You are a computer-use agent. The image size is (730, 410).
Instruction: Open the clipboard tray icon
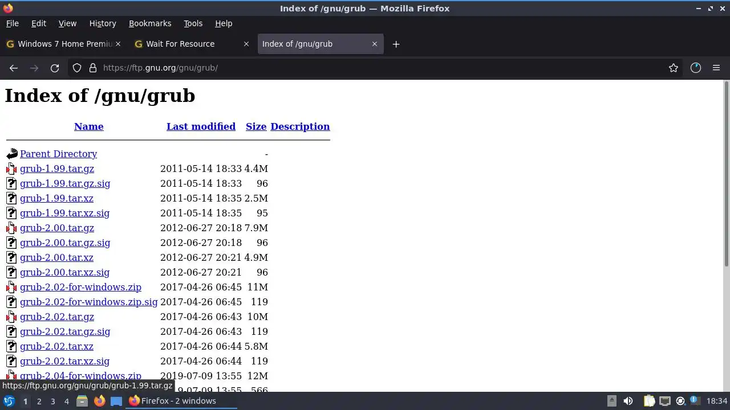(649, 401)
